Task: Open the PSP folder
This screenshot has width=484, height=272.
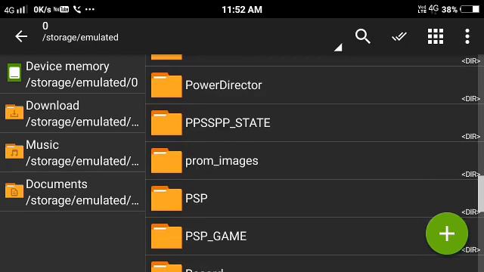Action: 312,198
